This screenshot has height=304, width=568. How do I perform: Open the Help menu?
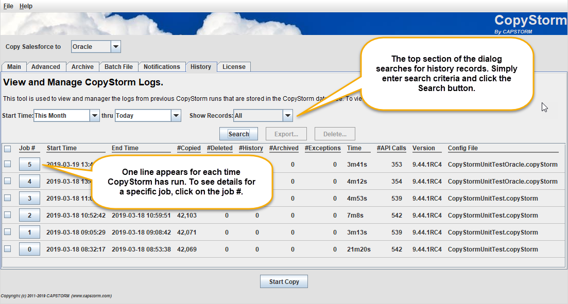(26, 6)
